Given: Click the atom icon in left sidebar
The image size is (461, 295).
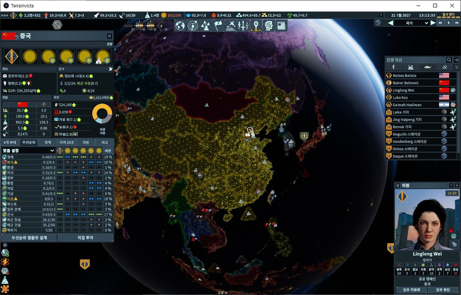Looking at the screenshot, I should point(5,262).
